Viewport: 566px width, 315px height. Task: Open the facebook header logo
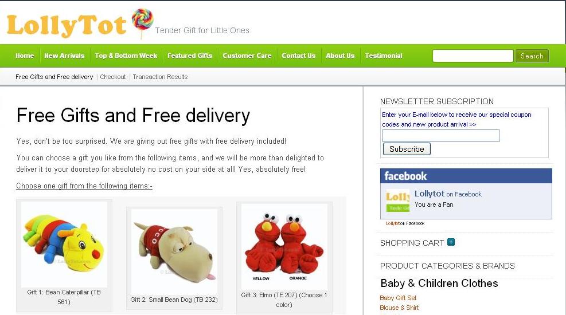point(405,176)
